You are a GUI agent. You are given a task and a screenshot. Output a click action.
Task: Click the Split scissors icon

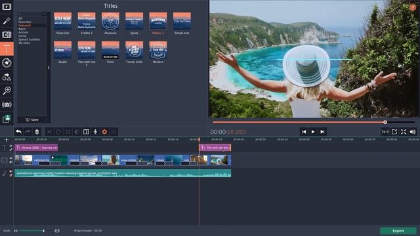click(x=49, y=132)
